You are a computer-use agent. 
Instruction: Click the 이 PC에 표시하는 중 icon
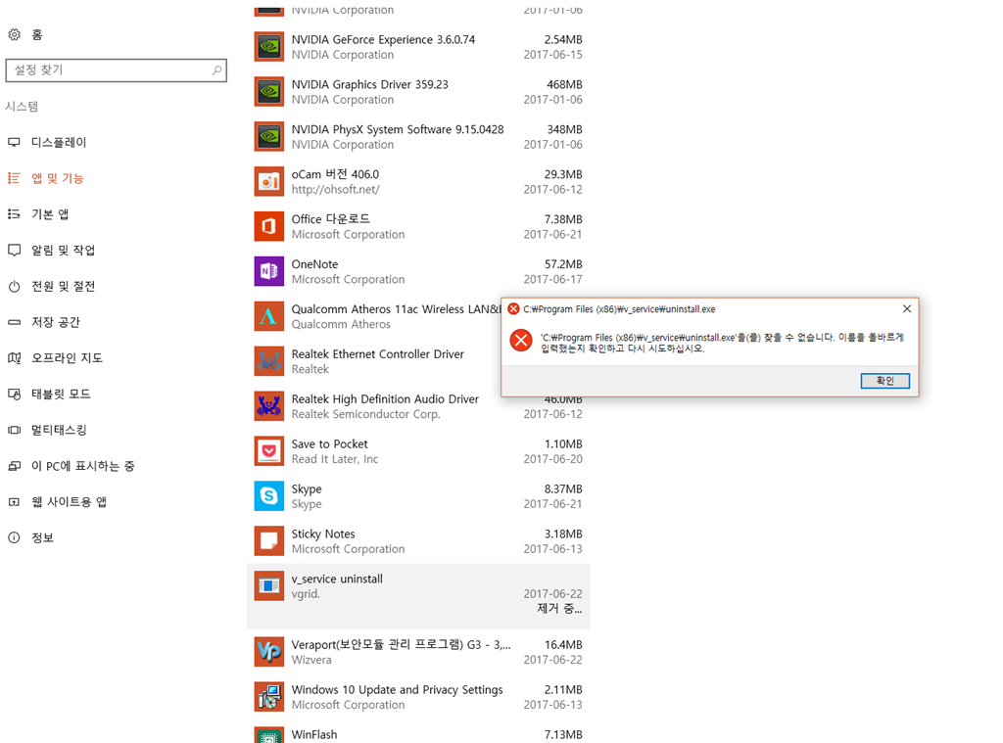pyautogui.click(x=14, y=466)
